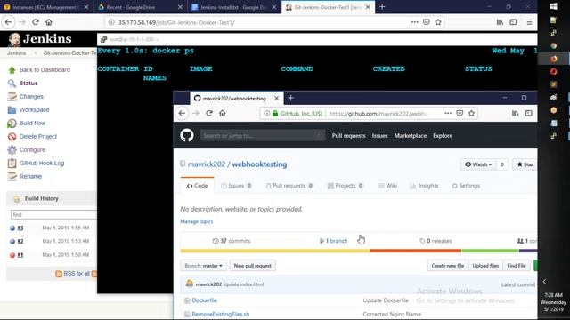The width and height of the screenshot is (570, 320).
Task: Select the repository Pull requests tab
Action: click(289, 186)
